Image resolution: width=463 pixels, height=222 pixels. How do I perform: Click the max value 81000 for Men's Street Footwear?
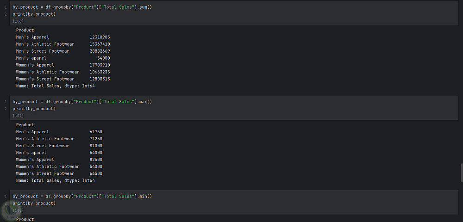(x=96, y=146)
